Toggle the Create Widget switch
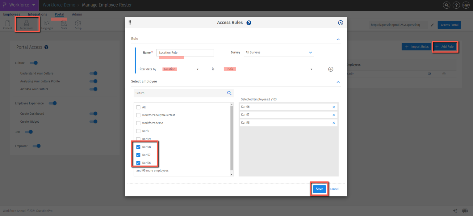Screen dimensions: 473x216 click(x=93, y=121)
